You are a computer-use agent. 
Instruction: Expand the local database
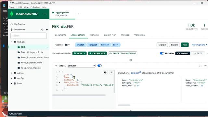pos(11,84)
